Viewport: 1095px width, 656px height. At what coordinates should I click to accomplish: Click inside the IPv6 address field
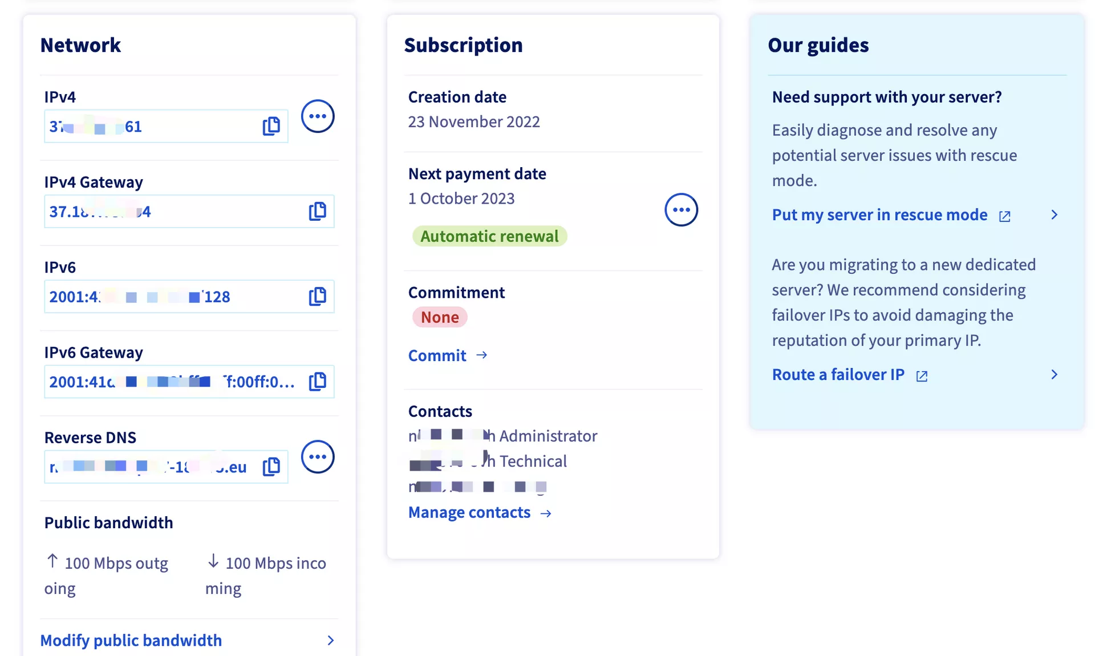(171, 297)
